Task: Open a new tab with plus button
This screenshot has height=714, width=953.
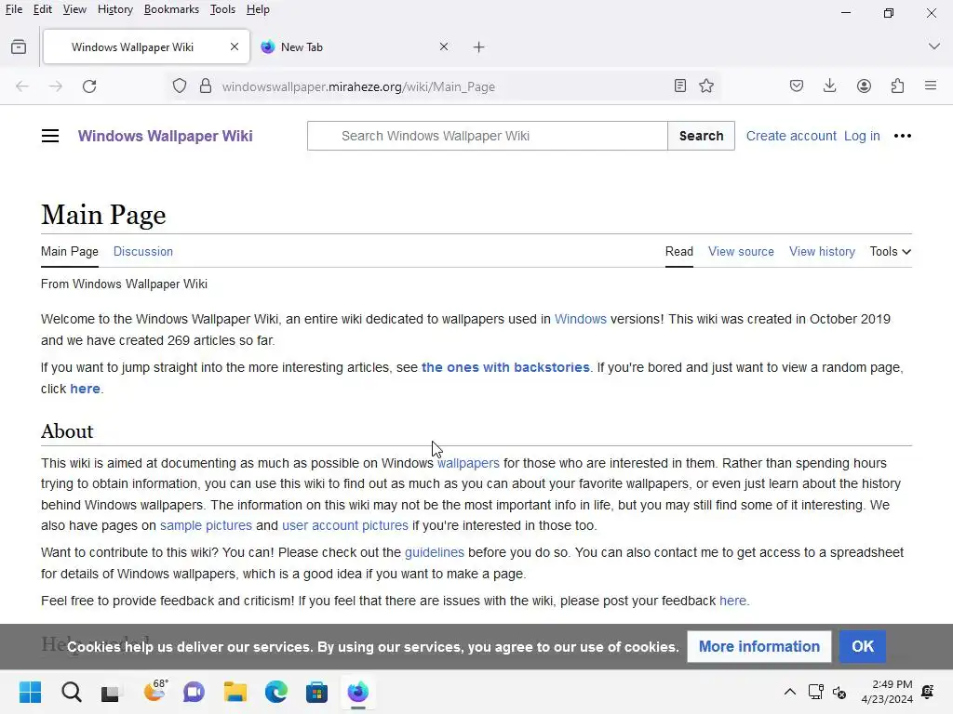Action: 479,47
